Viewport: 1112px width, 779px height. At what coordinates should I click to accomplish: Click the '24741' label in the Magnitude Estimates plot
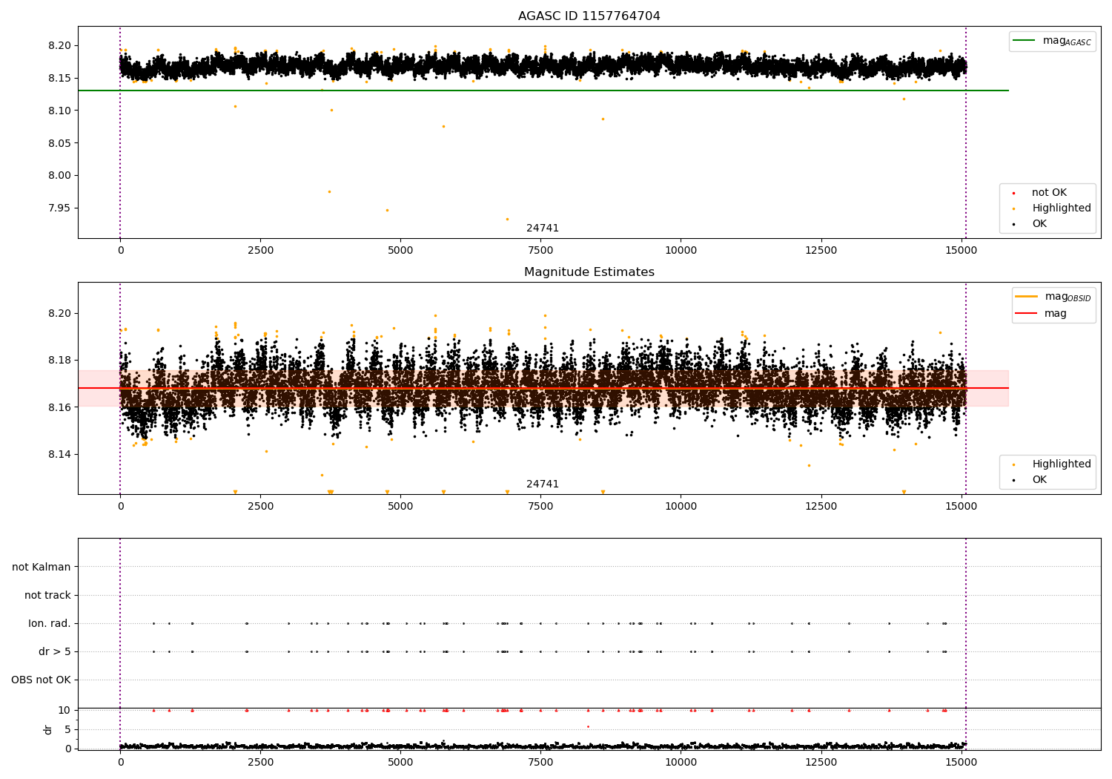pyautogui.click(x=543, y=484)
